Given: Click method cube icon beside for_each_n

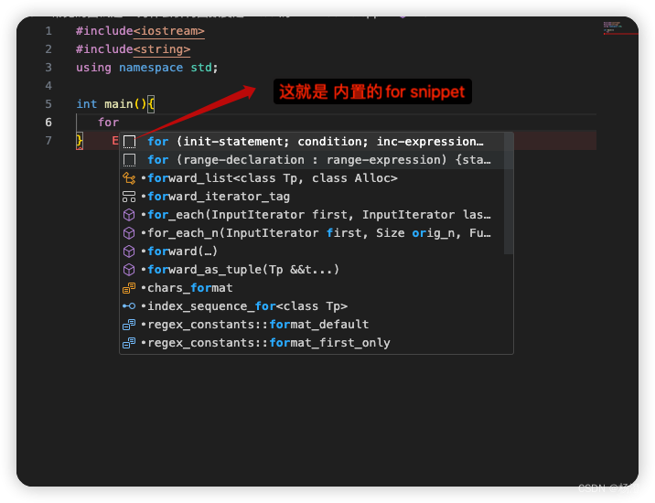Looking at the screenshot, I should click(x=129, y=233).
